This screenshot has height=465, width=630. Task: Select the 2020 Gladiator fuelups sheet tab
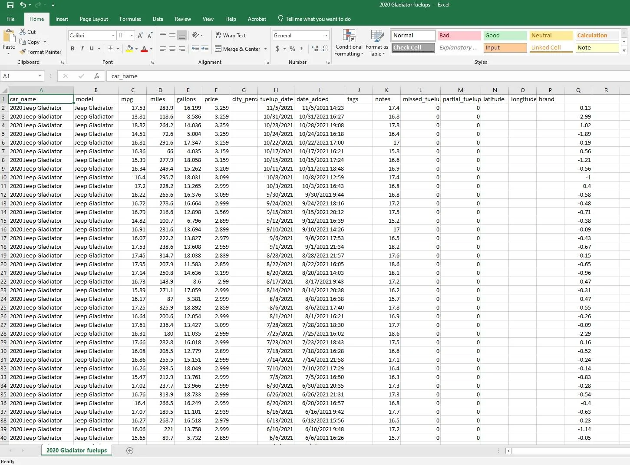click(x=76, y=451)
